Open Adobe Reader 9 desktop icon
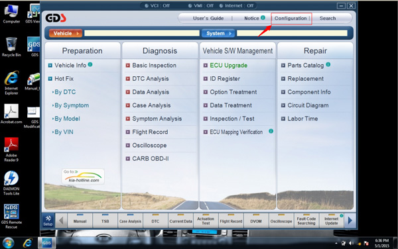The image size is (398, 249). (x=11, y=150)
